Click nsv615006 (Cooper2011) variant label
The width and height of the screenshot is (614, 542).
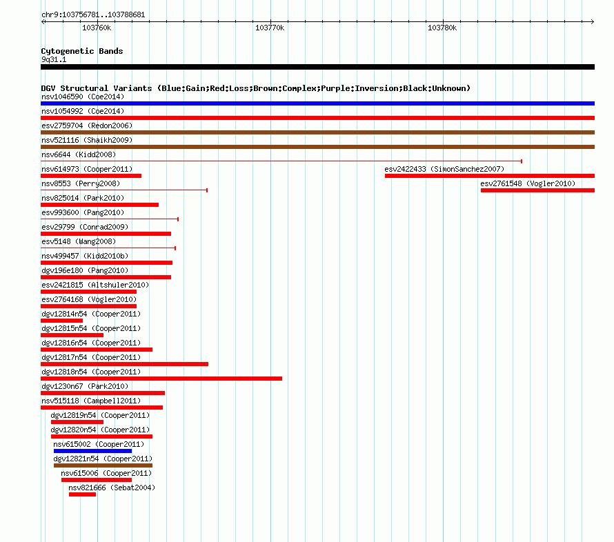coord(106,473)
